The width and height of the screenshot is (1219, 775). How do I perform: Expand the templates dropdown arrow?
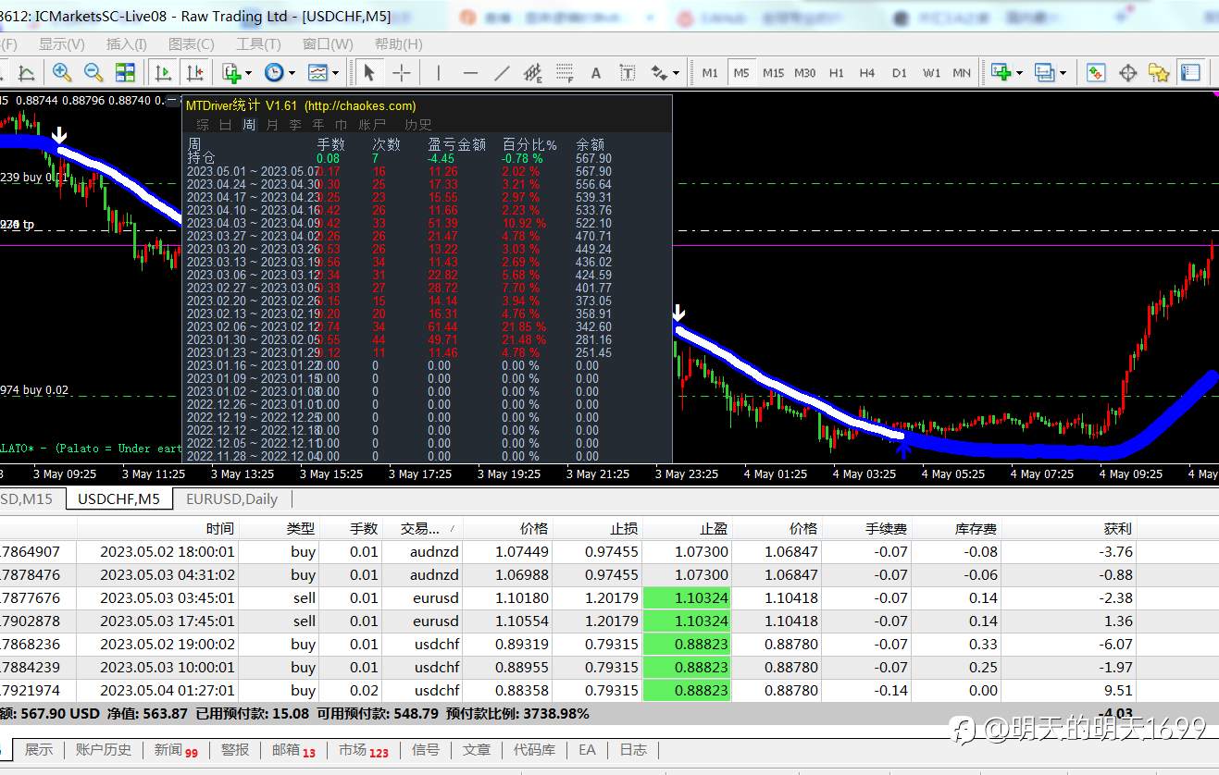pyautogui.click(x=335, y=73)
